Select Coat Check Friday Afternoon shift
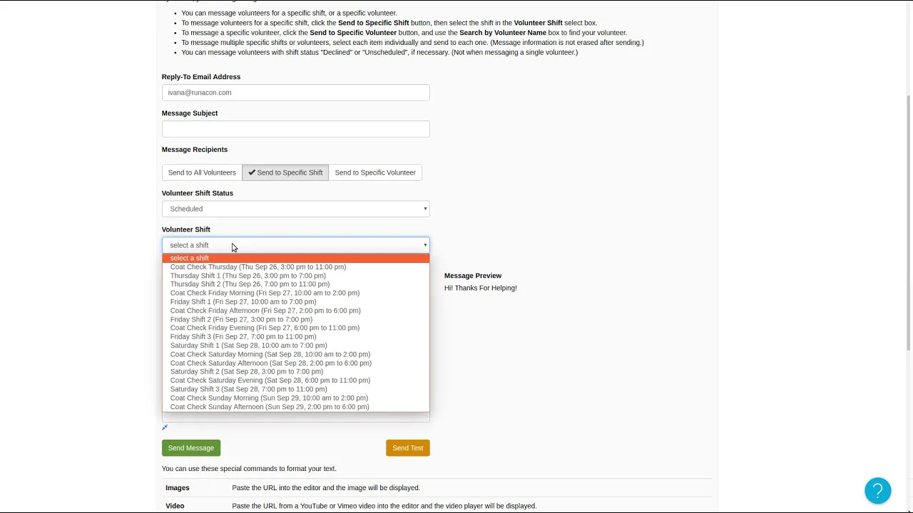Image resolution: width=913 pixels, height=513 pixels. pyautogui.click(x=295, y=311)
